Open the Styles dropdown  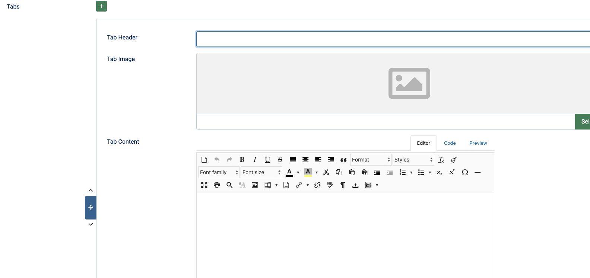(413, 160)
